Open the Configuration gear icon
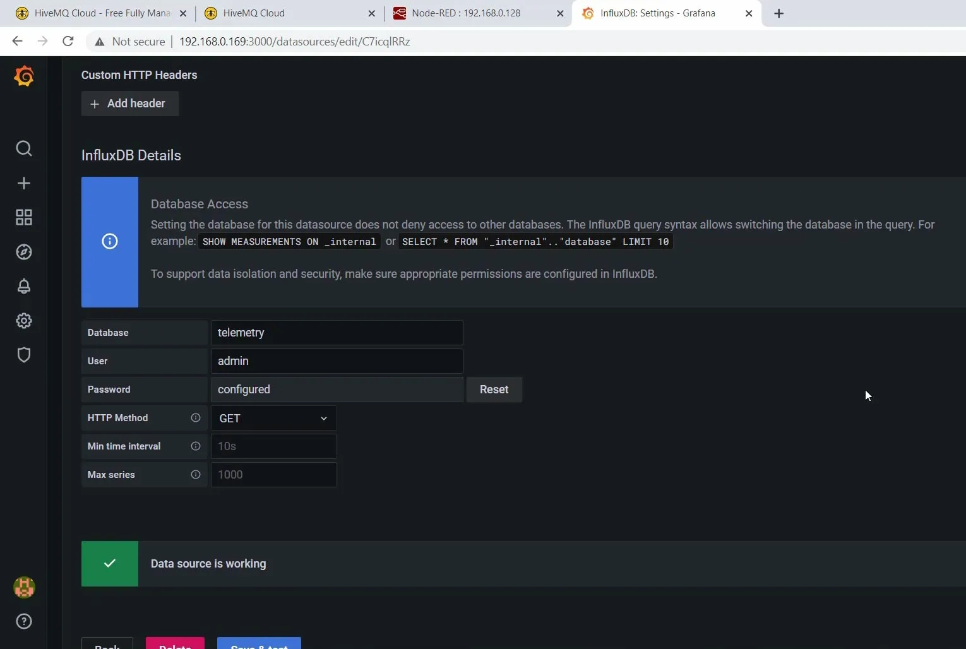Screen dimensions: 966x649 [24, 321]
